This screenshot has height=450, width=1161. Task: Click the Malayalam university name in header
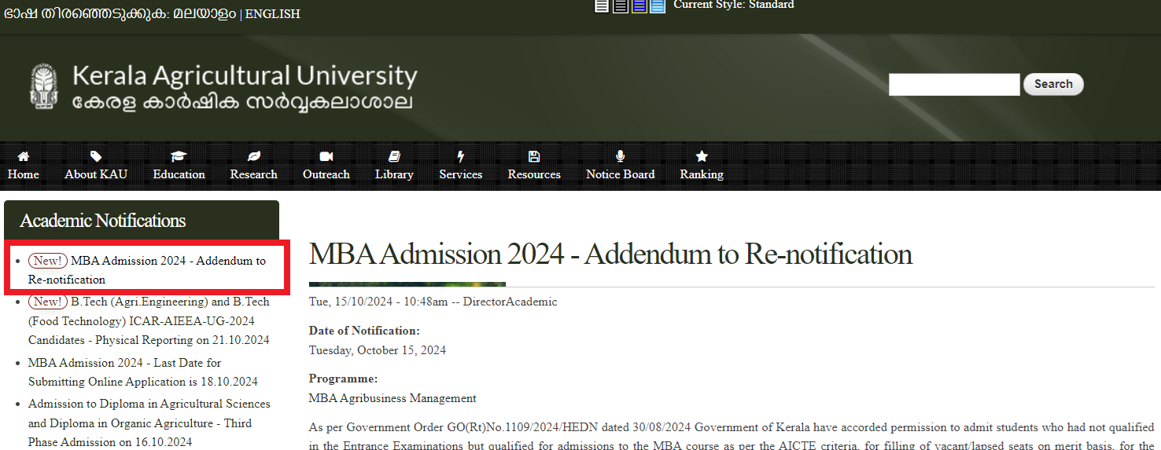pos(242,103)
